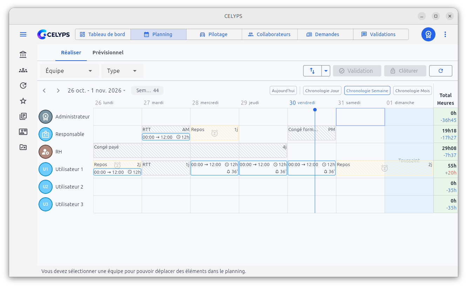Open the Tableau de bord tab
This screenshot has height=287, width=467.
point(103,34)
